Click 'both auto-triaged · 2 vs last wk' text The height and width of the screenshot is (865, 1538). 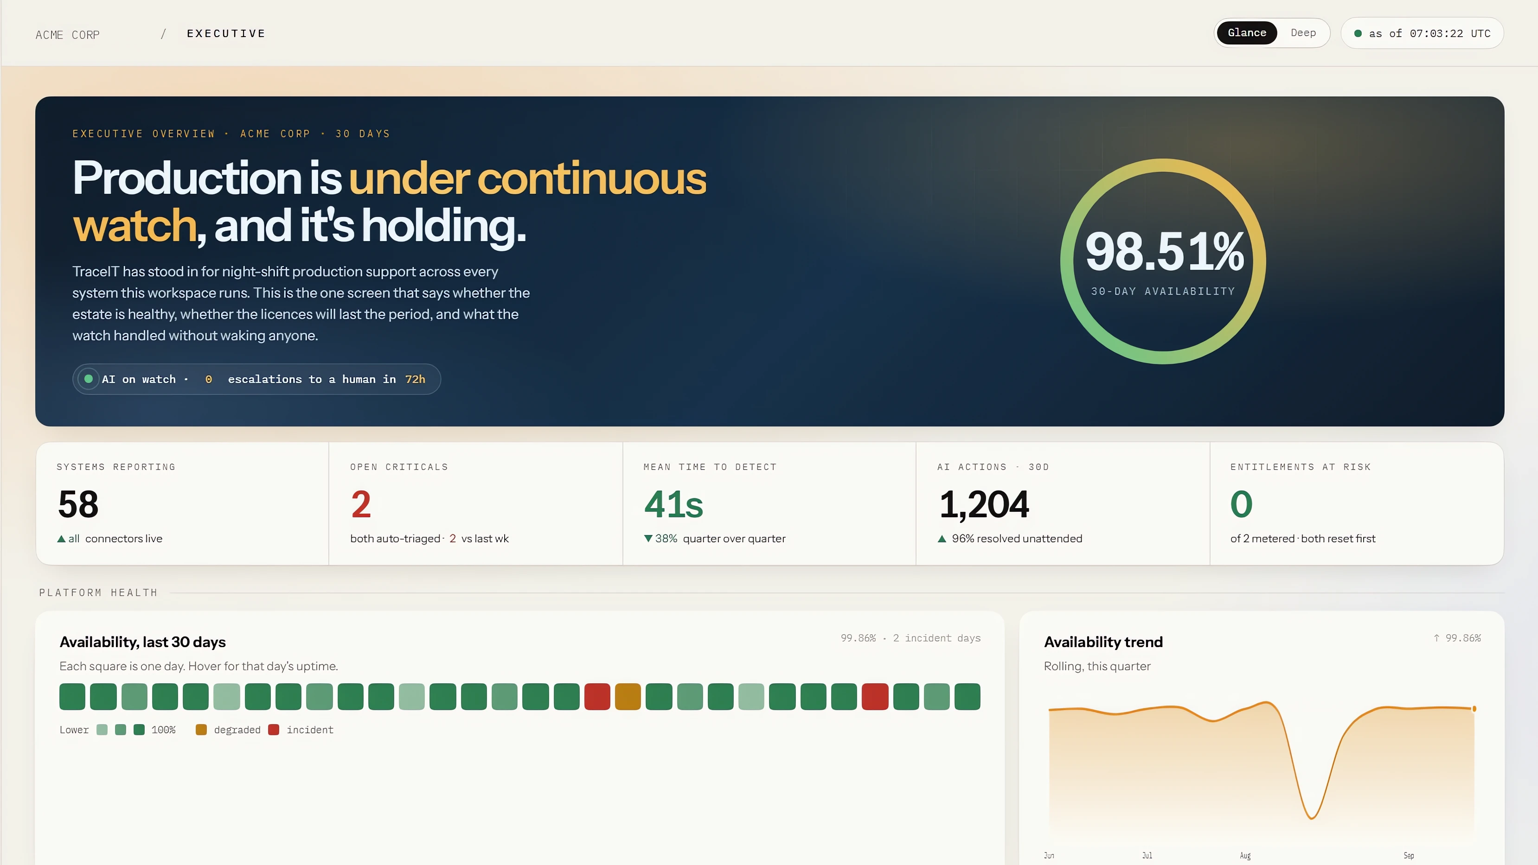tap(429, 539)
